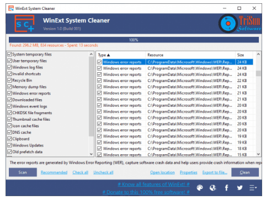Click the results list scrollbar thumb
266x200 pixels.
(258, 73)
